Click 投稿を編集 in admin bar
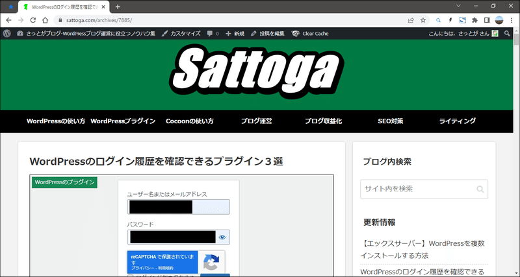The height and width of the screenshot is (277, 520). (268, 34)
